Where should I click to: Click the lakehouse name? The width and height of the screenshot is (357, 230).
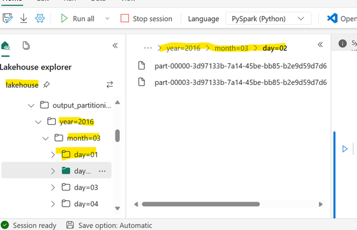tap(22, 85)
